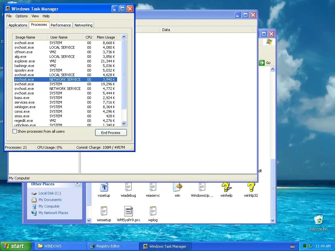Sort processes by CPU column
Viewport: 335px width, 251px height.
(x=88, y=37)
